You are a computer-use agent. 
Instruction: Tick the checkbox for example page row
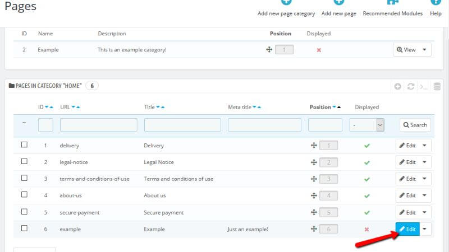click(x=24, y=228)
